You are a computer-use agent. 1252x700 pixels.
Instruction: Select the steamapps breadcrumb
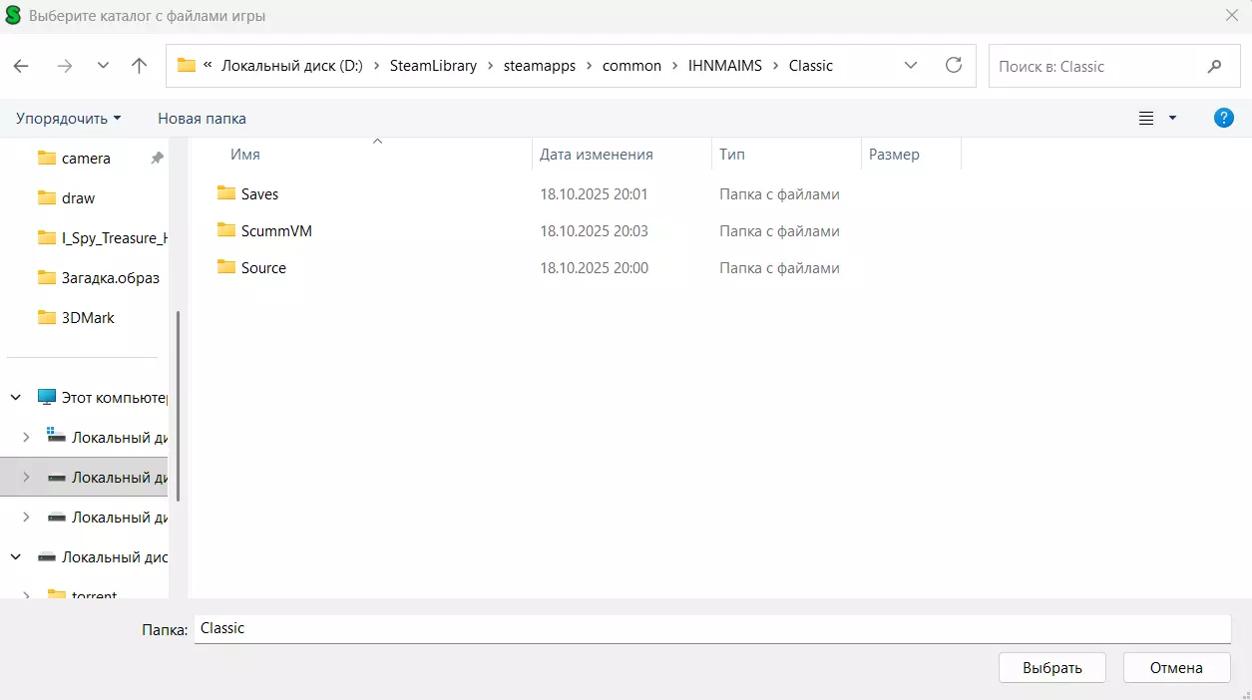(x=539, y=66)
